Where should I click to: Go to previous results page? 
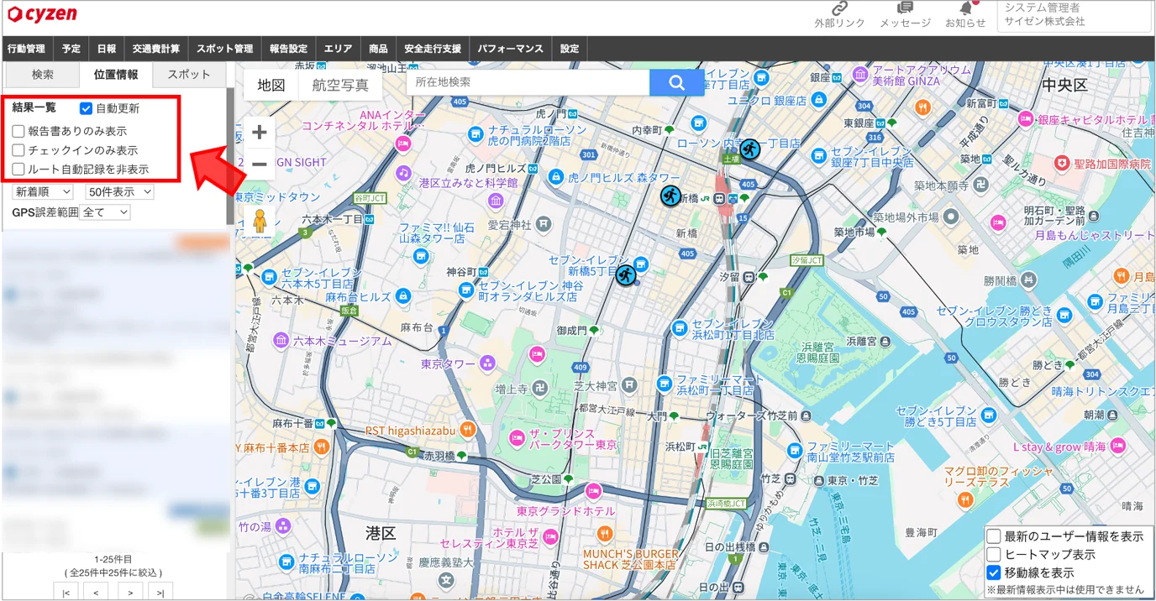coord(97,592)
